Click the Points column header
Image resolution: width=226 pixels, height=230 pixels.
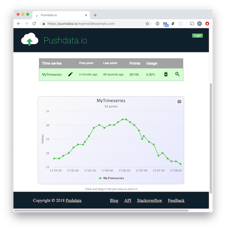[135, 63]
